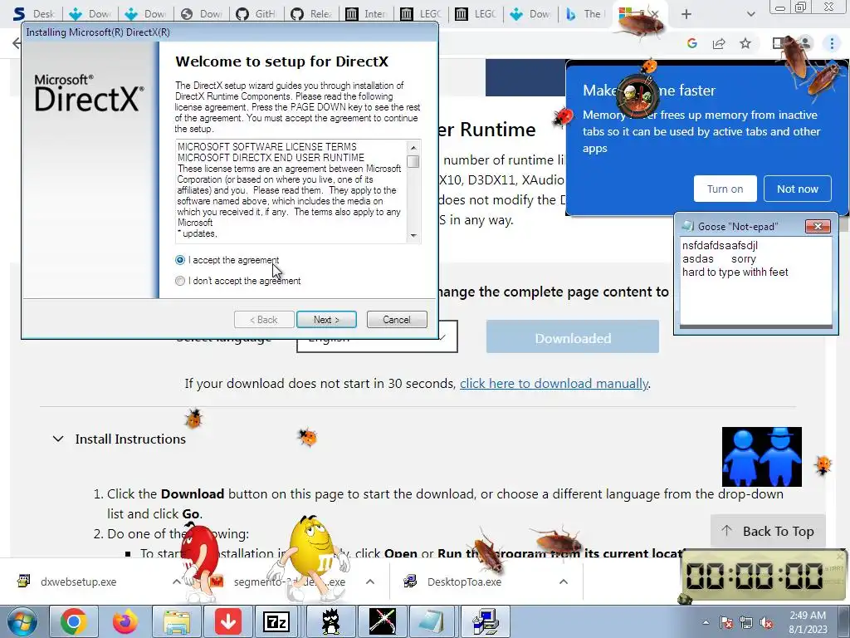Click the blue people figures desktop widget

tap(762, 457)
